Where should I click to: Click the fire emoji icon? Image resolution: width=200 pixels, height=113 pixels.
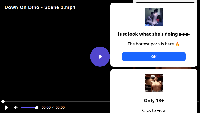point(177,44)
